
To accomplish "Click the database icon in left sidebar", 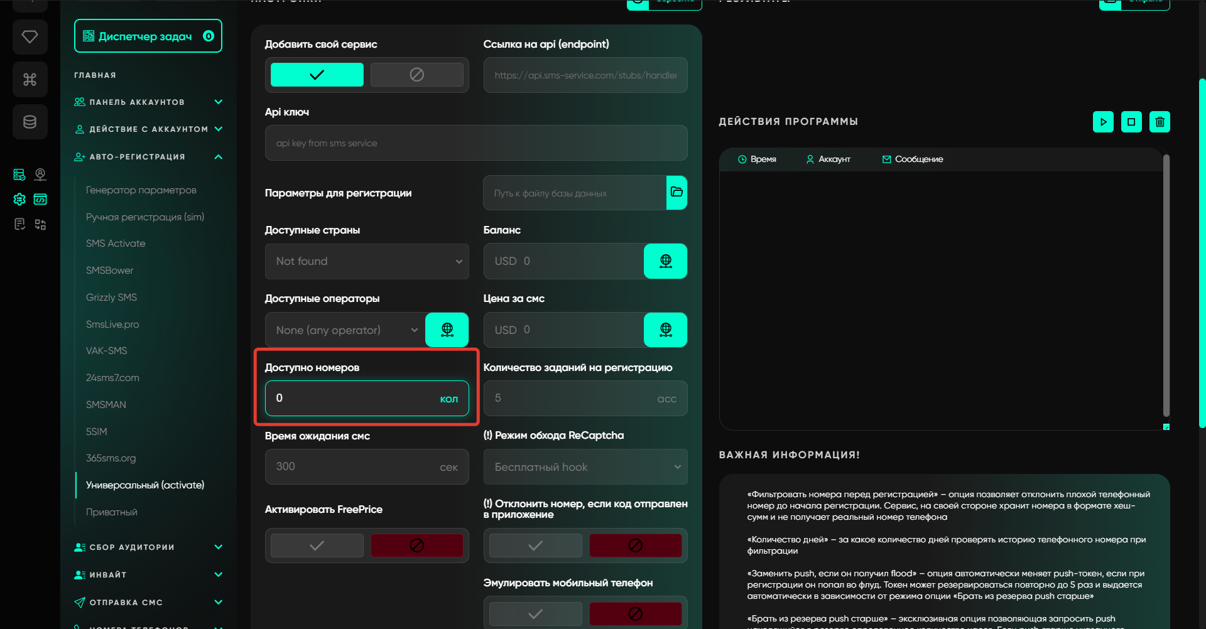I will 30,122.
